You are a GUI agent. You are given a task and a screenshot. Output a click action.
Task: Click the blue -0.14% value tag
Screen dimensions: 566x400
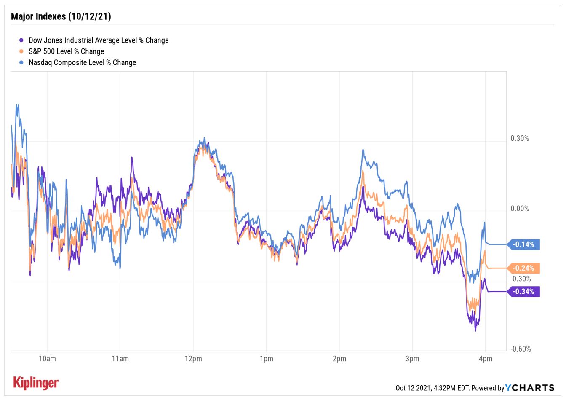coord(523,244)
